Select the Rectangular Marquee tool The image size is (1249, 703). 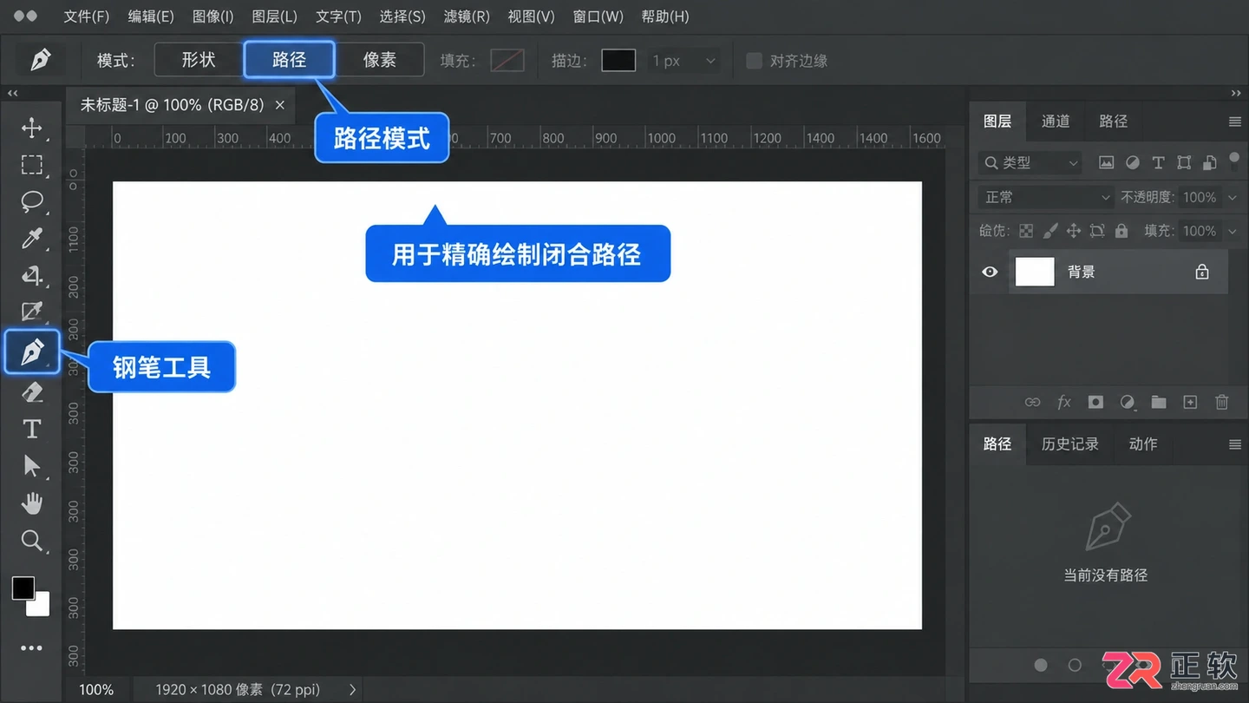pyautogui.click(x=32, y=165)
